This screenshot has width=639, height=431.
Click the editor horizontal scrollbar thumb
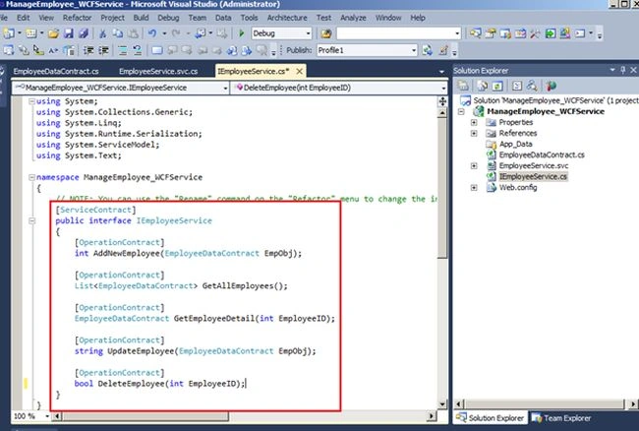[145, 416]
